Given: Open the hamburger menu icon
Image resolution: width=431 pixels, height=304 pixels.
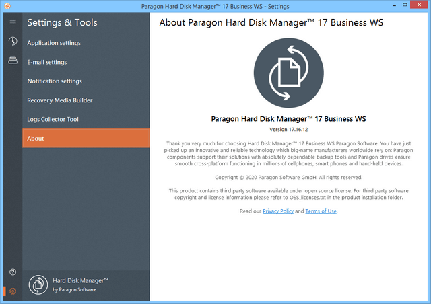Looking at the screenshot, I should click(x=13, y=22).
